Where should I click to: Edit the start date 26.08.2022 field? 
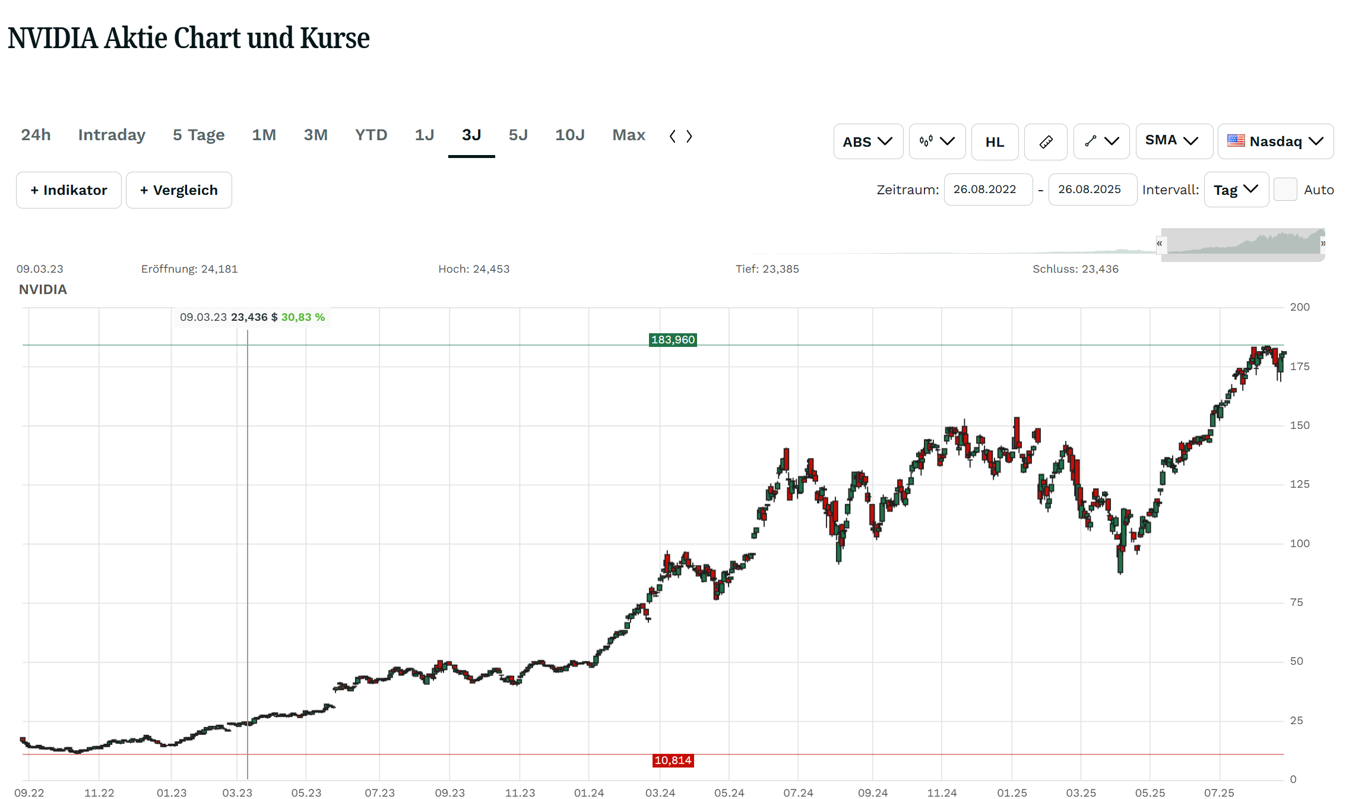[x=988, y=190]
